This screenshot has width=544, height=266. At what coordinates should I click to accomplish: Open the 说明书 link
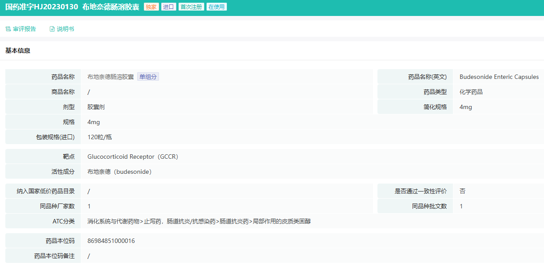[x=65, y=29]
